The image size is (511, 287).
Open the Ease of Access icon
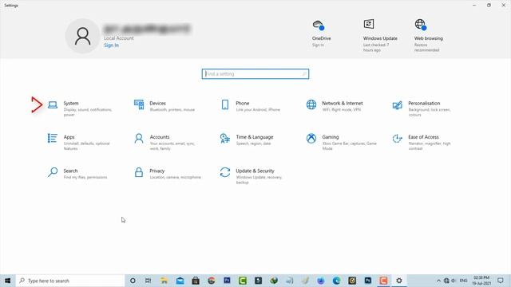click(x=398, y=138)
